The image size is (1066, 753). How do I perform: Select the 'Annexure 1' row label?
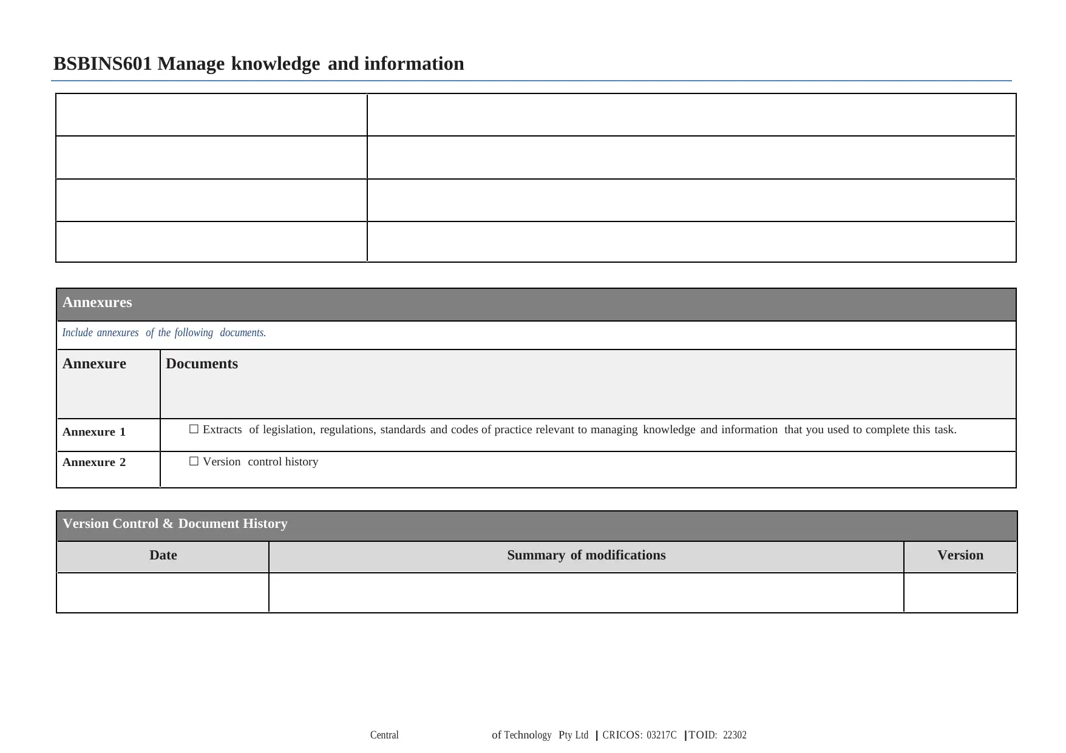[x=94, y=432]
